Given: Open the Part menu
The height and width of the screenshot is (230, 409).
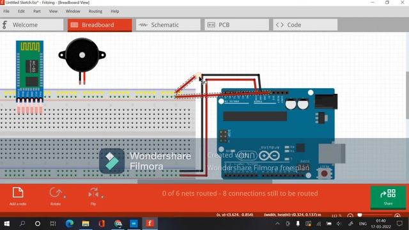Looking at the screenshot, I should (x=37, y=11).
